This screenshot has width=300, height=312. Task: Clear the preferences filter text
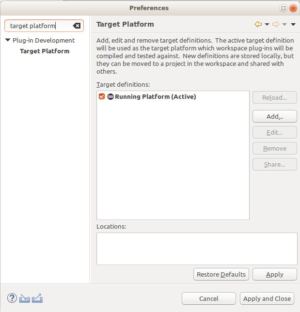pyautogui.click(x=77, y=26)
